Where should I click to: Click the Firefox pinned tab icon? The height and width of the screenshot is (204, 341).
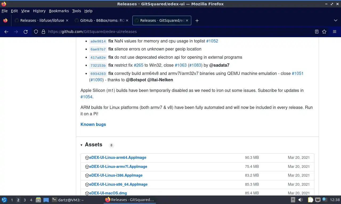[x=5, y=20]
